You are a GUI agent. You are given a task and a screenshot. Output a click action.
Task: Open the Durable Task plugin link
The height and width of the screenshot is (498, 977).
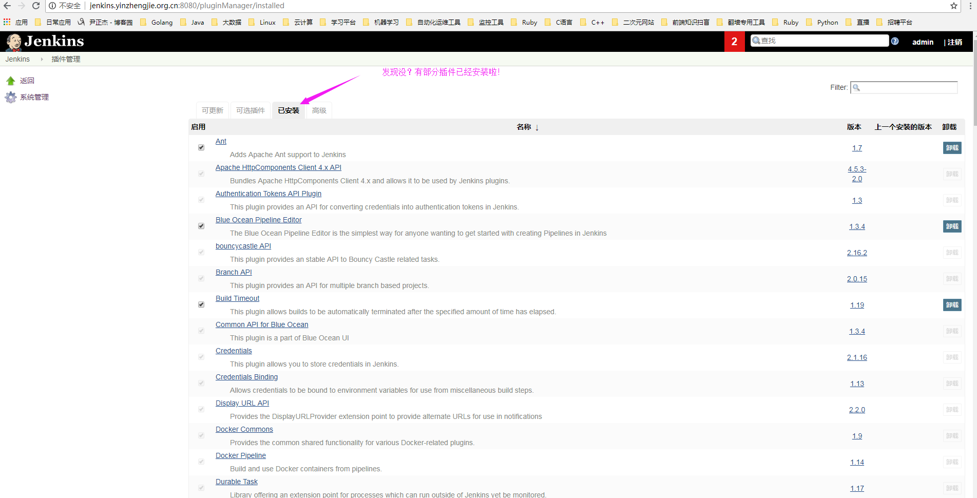[x=237, y=482]
